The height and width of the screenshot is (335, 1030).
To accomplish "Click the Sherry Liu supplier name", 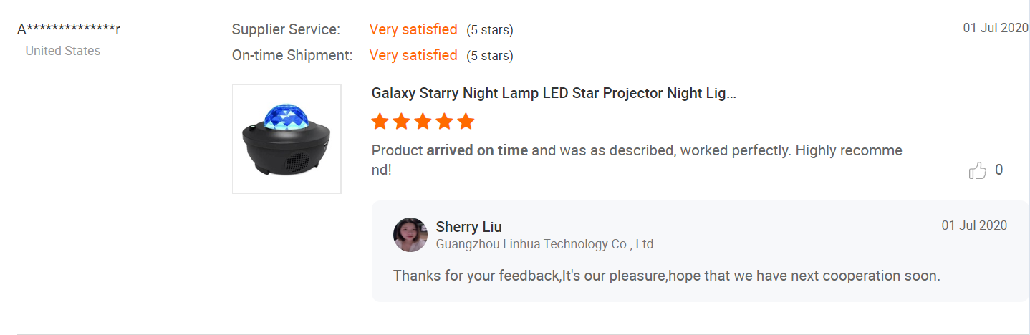I will [x=468, y=227].
